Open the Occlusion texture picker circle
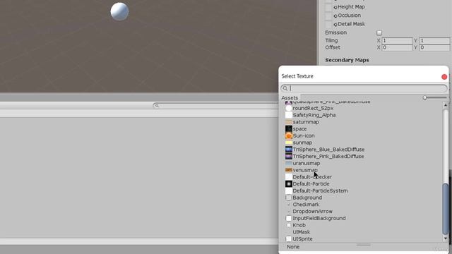Screen dimensions: 452x254 (335, 16)
